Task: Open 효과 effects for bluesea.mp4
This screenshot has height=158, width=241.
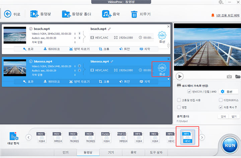Action: 28,82
